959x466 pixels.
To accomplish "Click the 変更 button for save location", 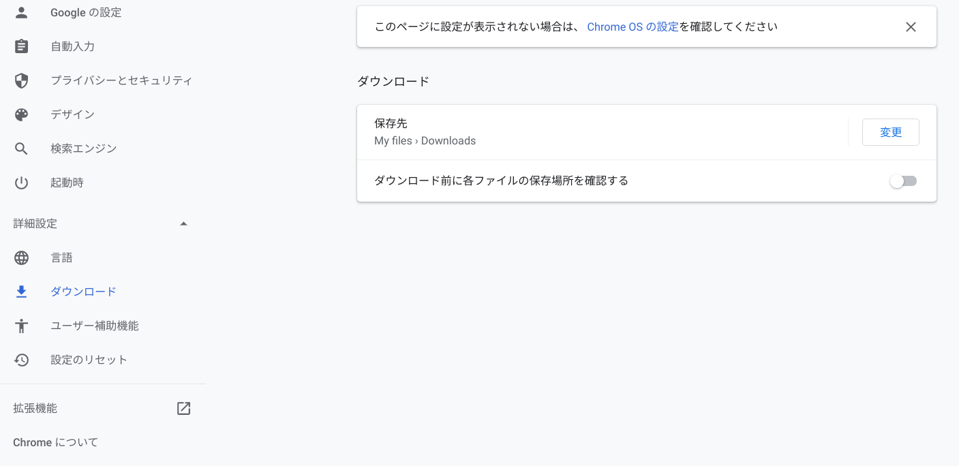I will pyautogui.click(x=891, y=132).
